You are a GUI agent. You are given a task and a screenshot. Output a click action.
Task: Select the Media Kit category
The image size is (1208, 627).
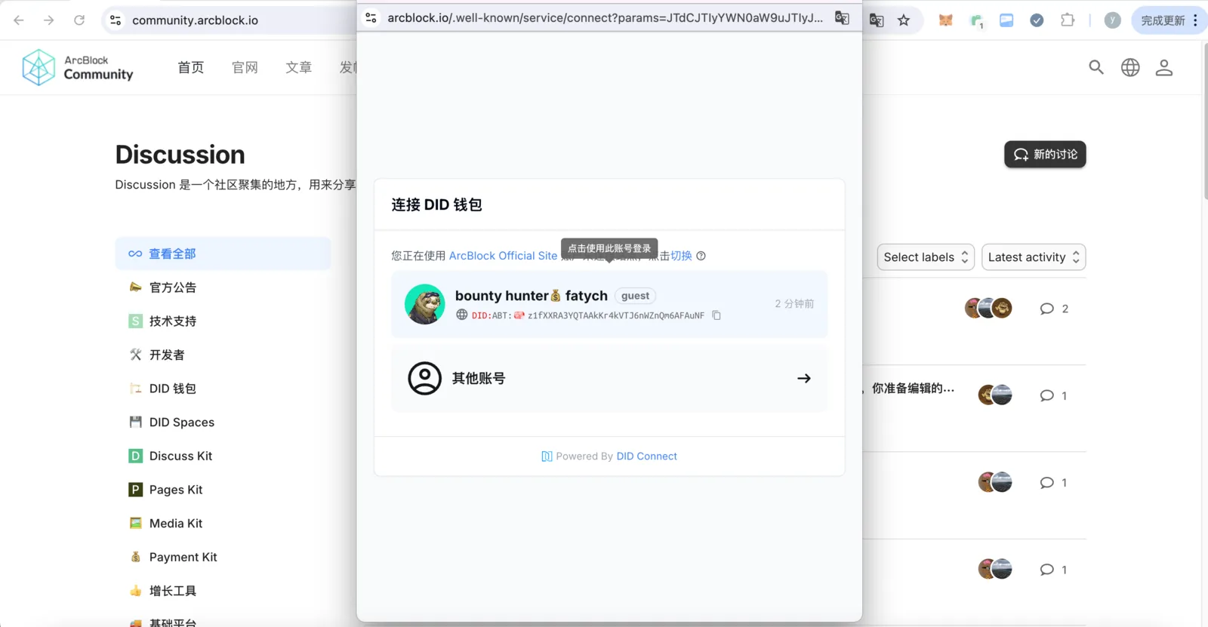click(x=223, y=524)
